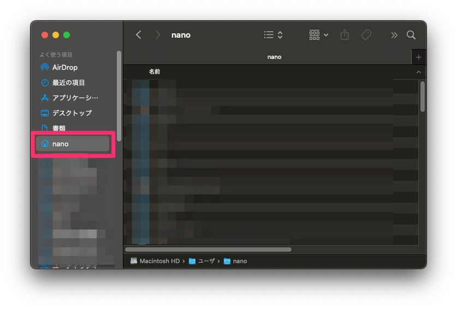Open list view mode switcher
Screen dimensions: 457x309
click(273, 35)
